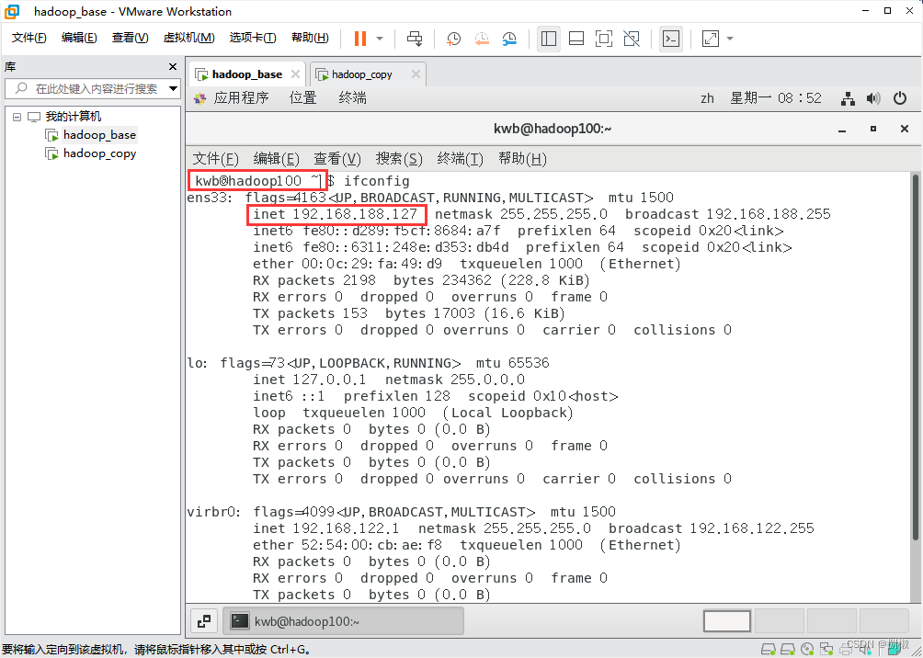
Task: Select the third workspace in switcher
Action: (831, 621)
